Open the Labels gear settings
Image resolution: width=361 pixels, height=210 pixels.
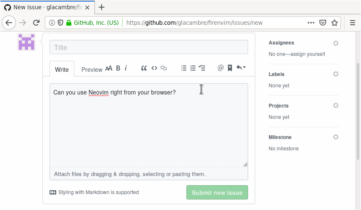[336, 74]
